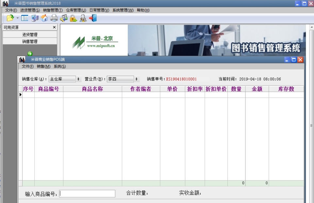This screenshot has height=203, width=314.
Task: Click the printer icon in the toolbar
Action: (53, 18)
